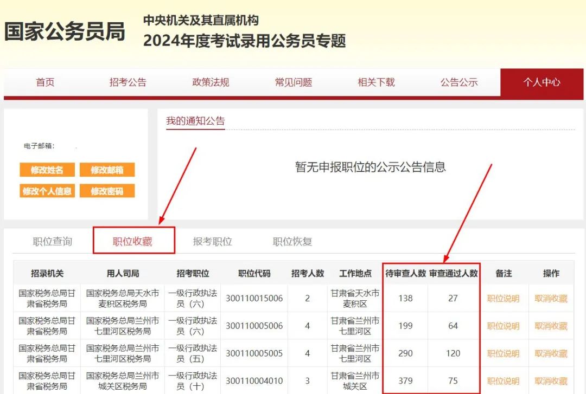Select the 一级行政执法员（十） cell
Viewport: 586px width, 394px height.
coord(193,381)
